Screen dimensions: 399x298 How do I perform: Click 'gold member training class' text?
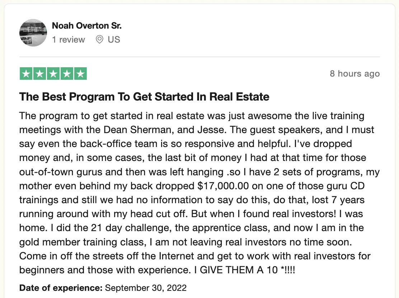(x=82, y=242)
